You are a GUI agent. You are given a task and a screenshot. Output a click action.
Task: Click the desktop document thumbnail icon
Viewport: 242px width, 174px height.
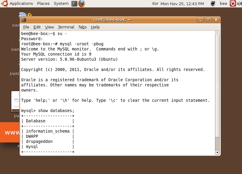(15, 101)
